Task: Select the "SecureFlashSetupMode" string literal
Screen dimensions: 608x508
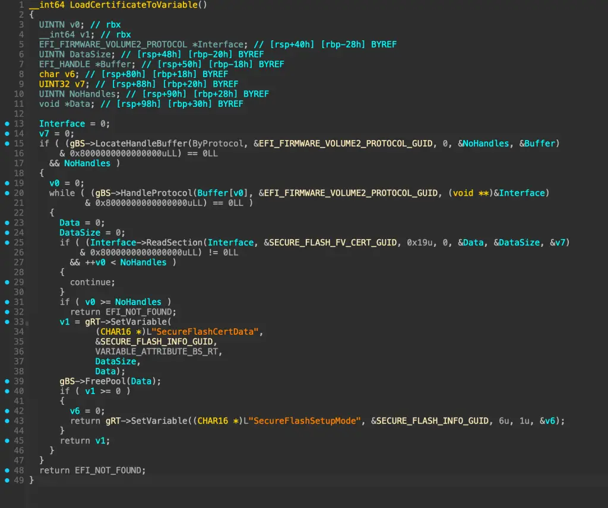Action: (x=305, y=421)
